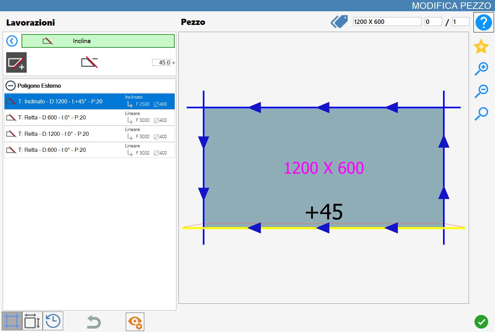The height and width of the screenshot is (332, 495).
Task: Toggle the orange eye visibility settings
Action: pyautogui.click(x=135, y=322)
